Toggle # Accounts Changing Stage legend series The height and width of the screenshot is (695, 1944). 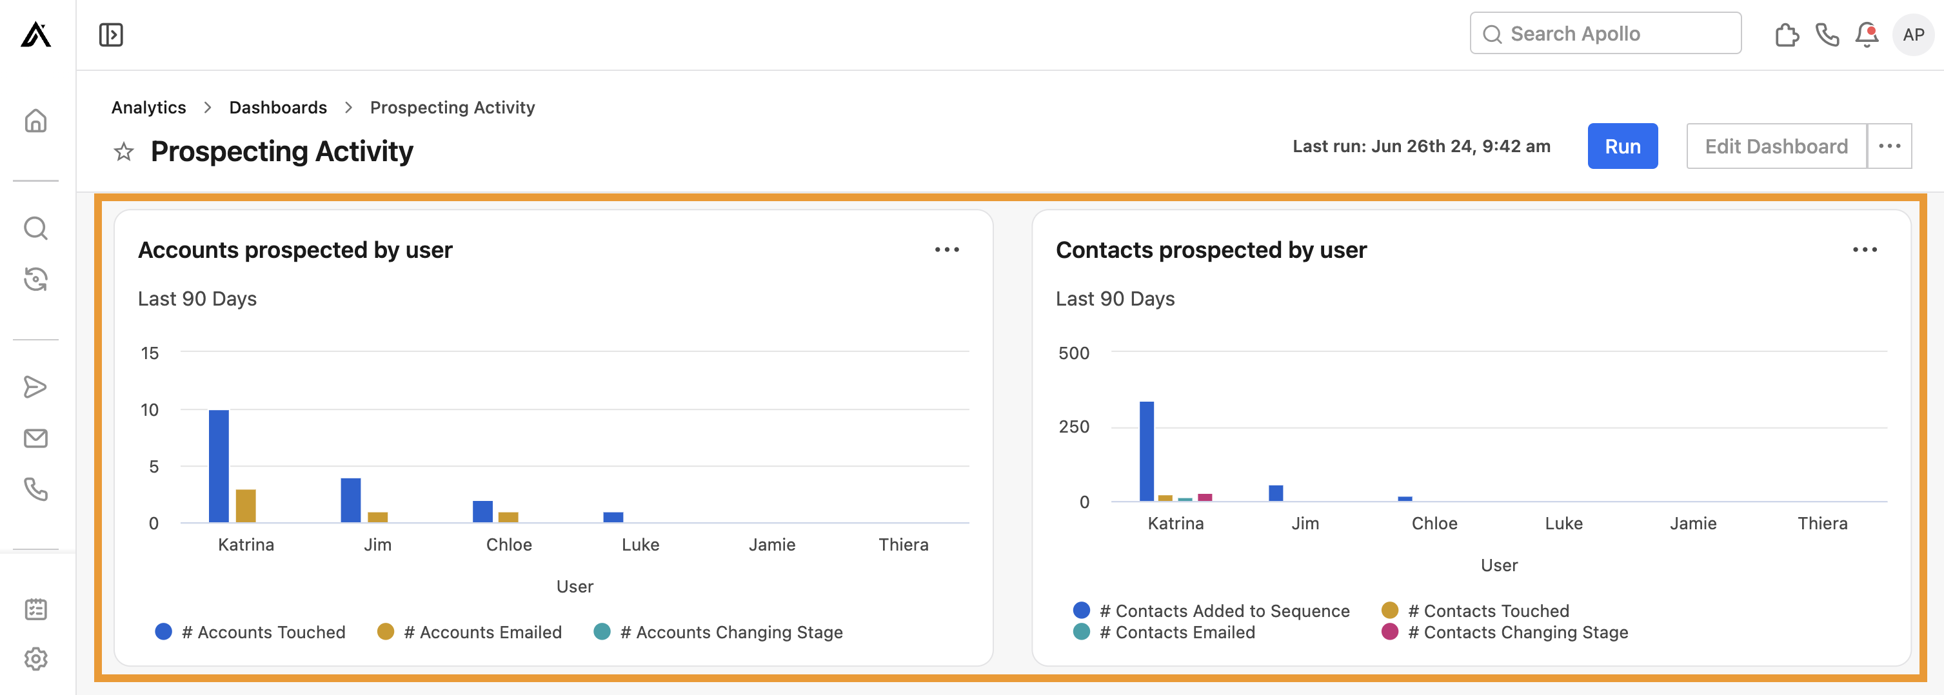tap(719, 632)
